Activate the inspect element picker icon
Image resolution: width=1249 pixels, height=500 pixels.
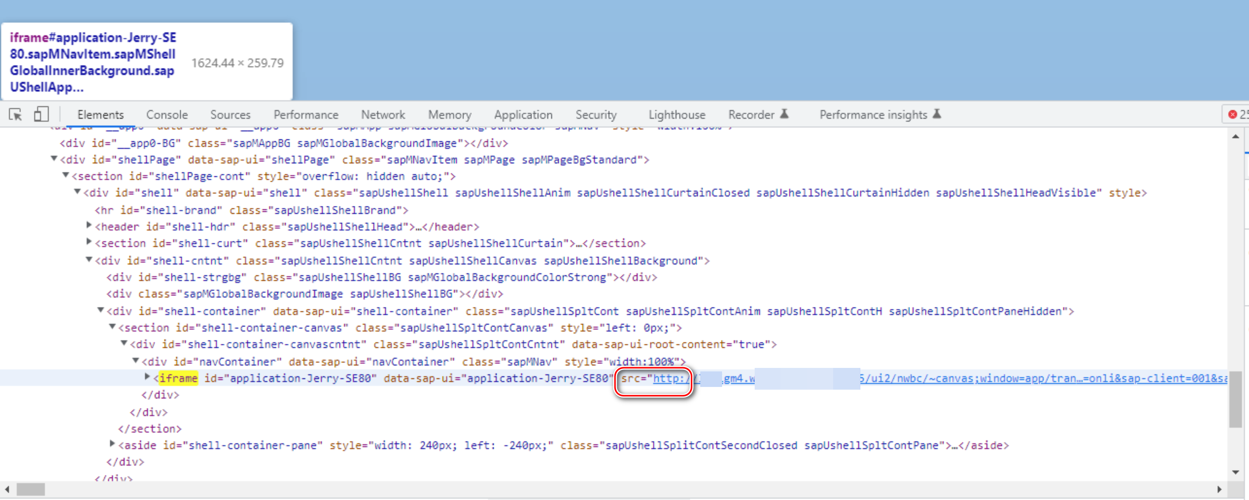[x=15, y=115]
